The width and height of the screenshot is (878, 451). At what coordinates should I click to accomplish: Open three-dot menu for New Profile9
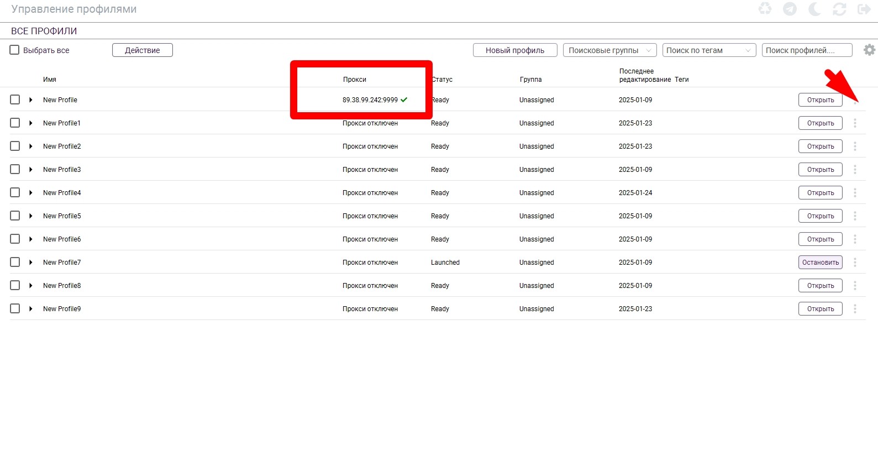(855, 309)
